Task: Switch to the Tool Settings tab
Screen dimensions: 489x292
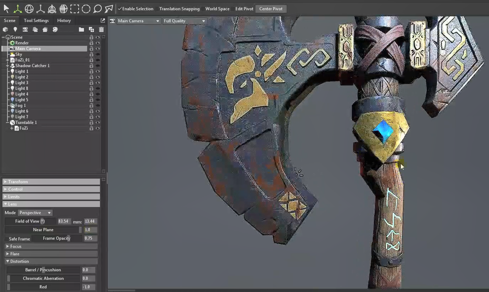Action: click(x=36, y=21)
